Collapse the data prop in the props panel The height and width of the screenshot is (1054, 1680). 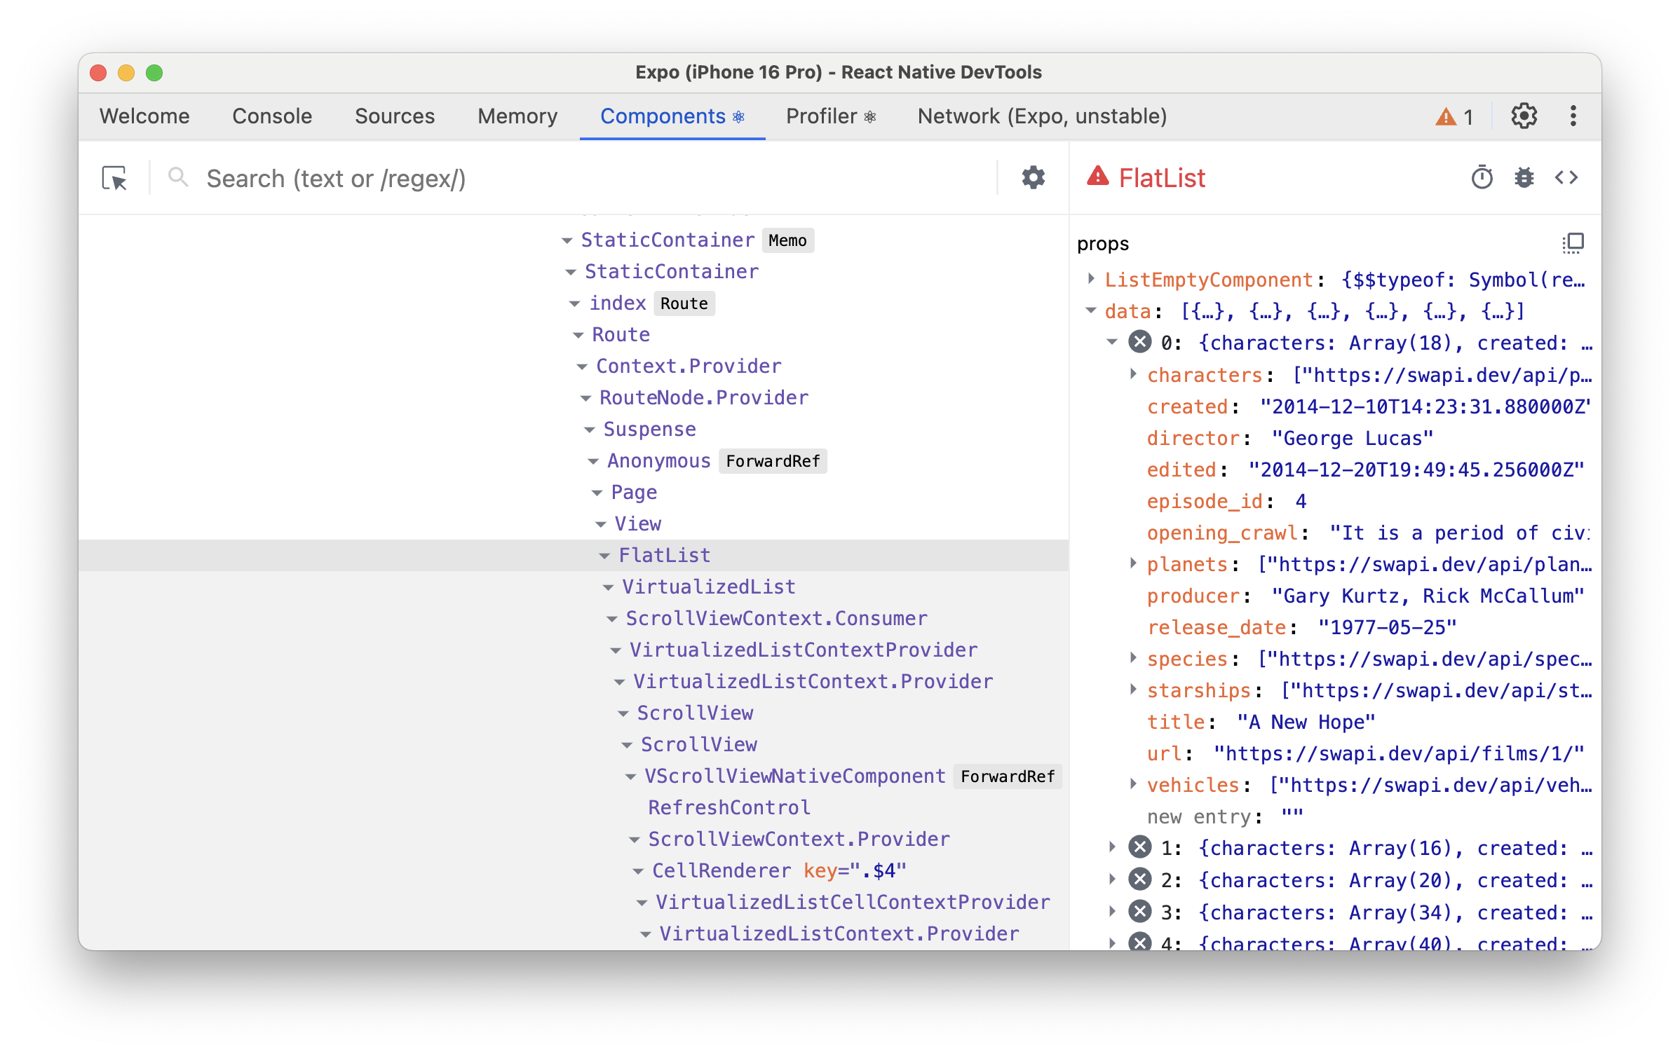pos(1091,310)
